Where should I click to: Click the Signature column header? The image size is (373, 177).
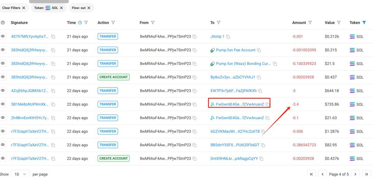pos(19,23)
